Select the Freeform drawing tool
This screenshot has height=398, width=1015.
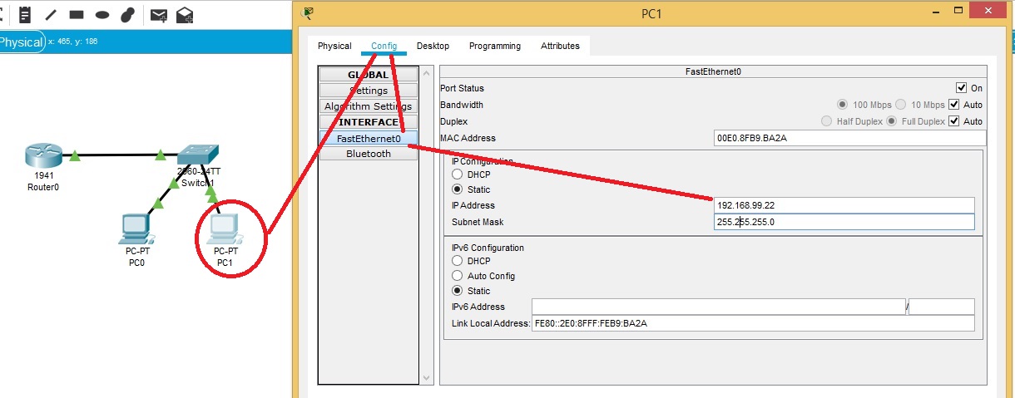[x=127, y=14]
